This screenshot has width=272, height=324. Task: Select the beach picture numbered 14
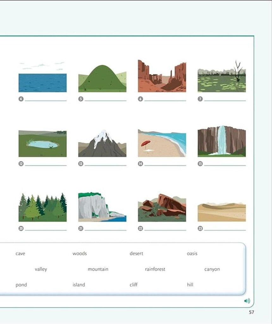162,143
